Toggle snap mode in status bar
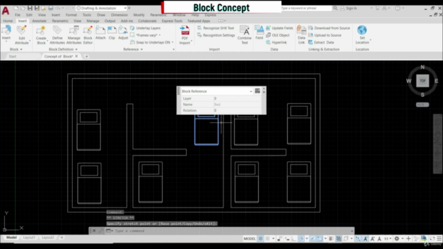 pos(267,239)
